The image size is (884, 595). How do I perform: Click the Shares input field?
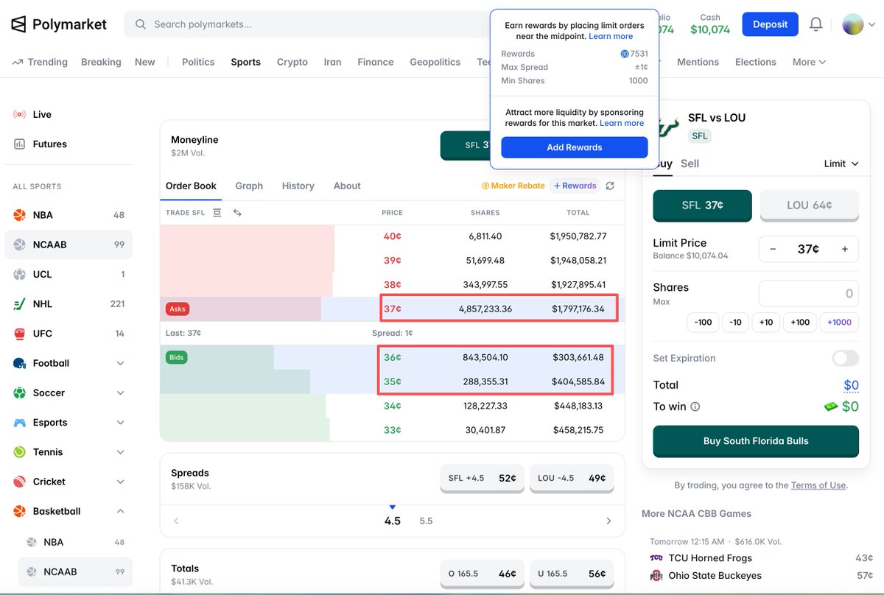pos(809,293)
